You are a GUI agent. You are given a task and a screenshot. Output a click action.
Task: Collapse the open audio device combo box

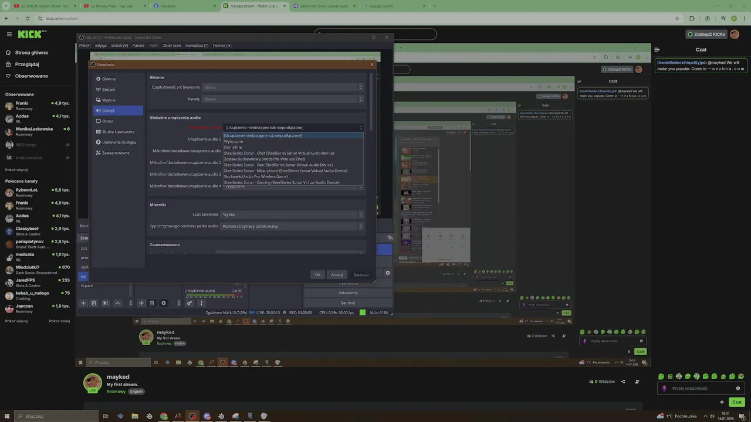pos(293,127)
